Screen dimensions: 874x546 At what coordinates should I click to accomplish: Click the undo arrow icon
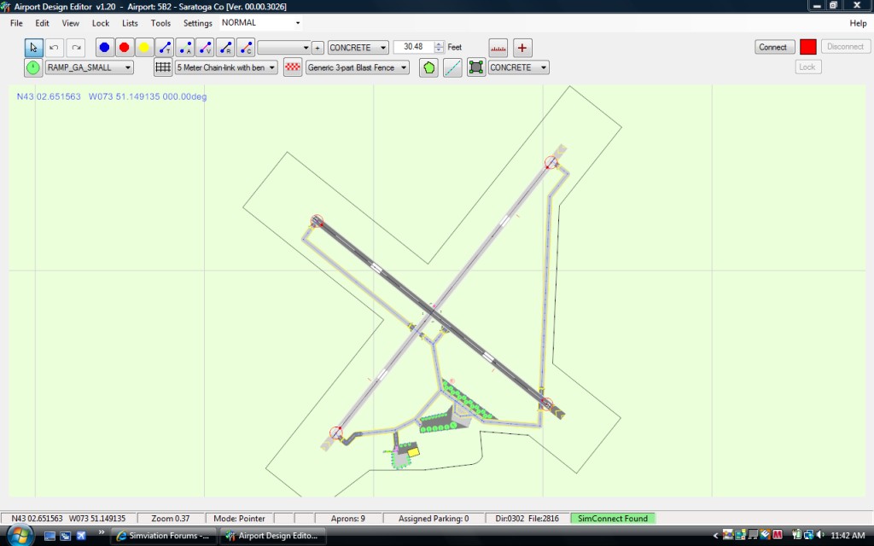coord(55,48)
